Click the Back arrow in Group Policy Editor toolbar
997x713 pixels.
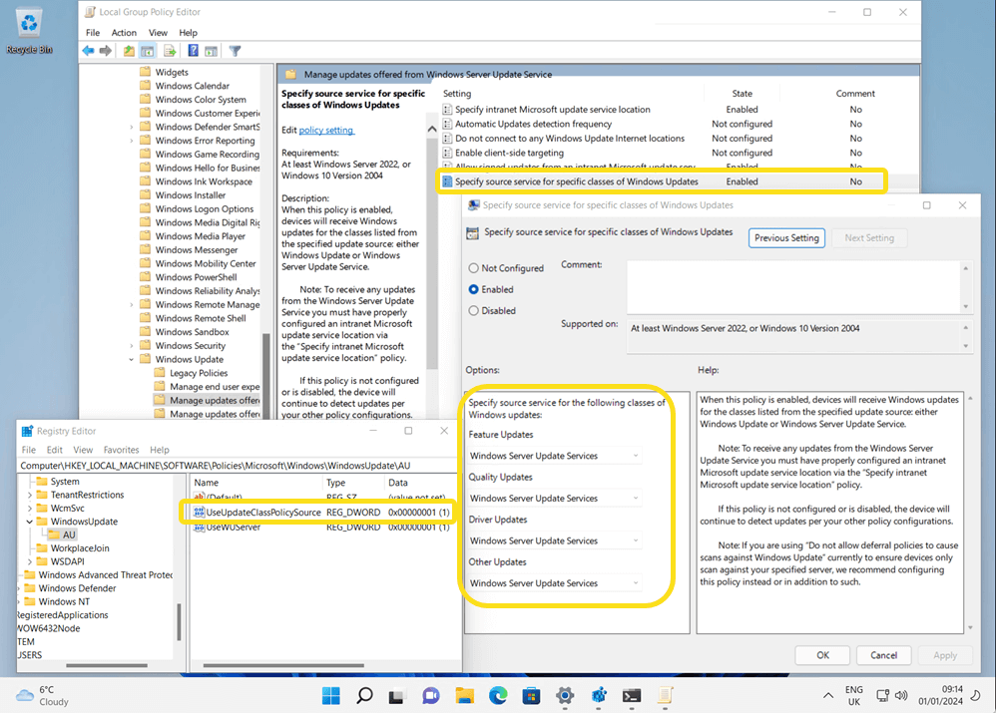coord(89,51)
